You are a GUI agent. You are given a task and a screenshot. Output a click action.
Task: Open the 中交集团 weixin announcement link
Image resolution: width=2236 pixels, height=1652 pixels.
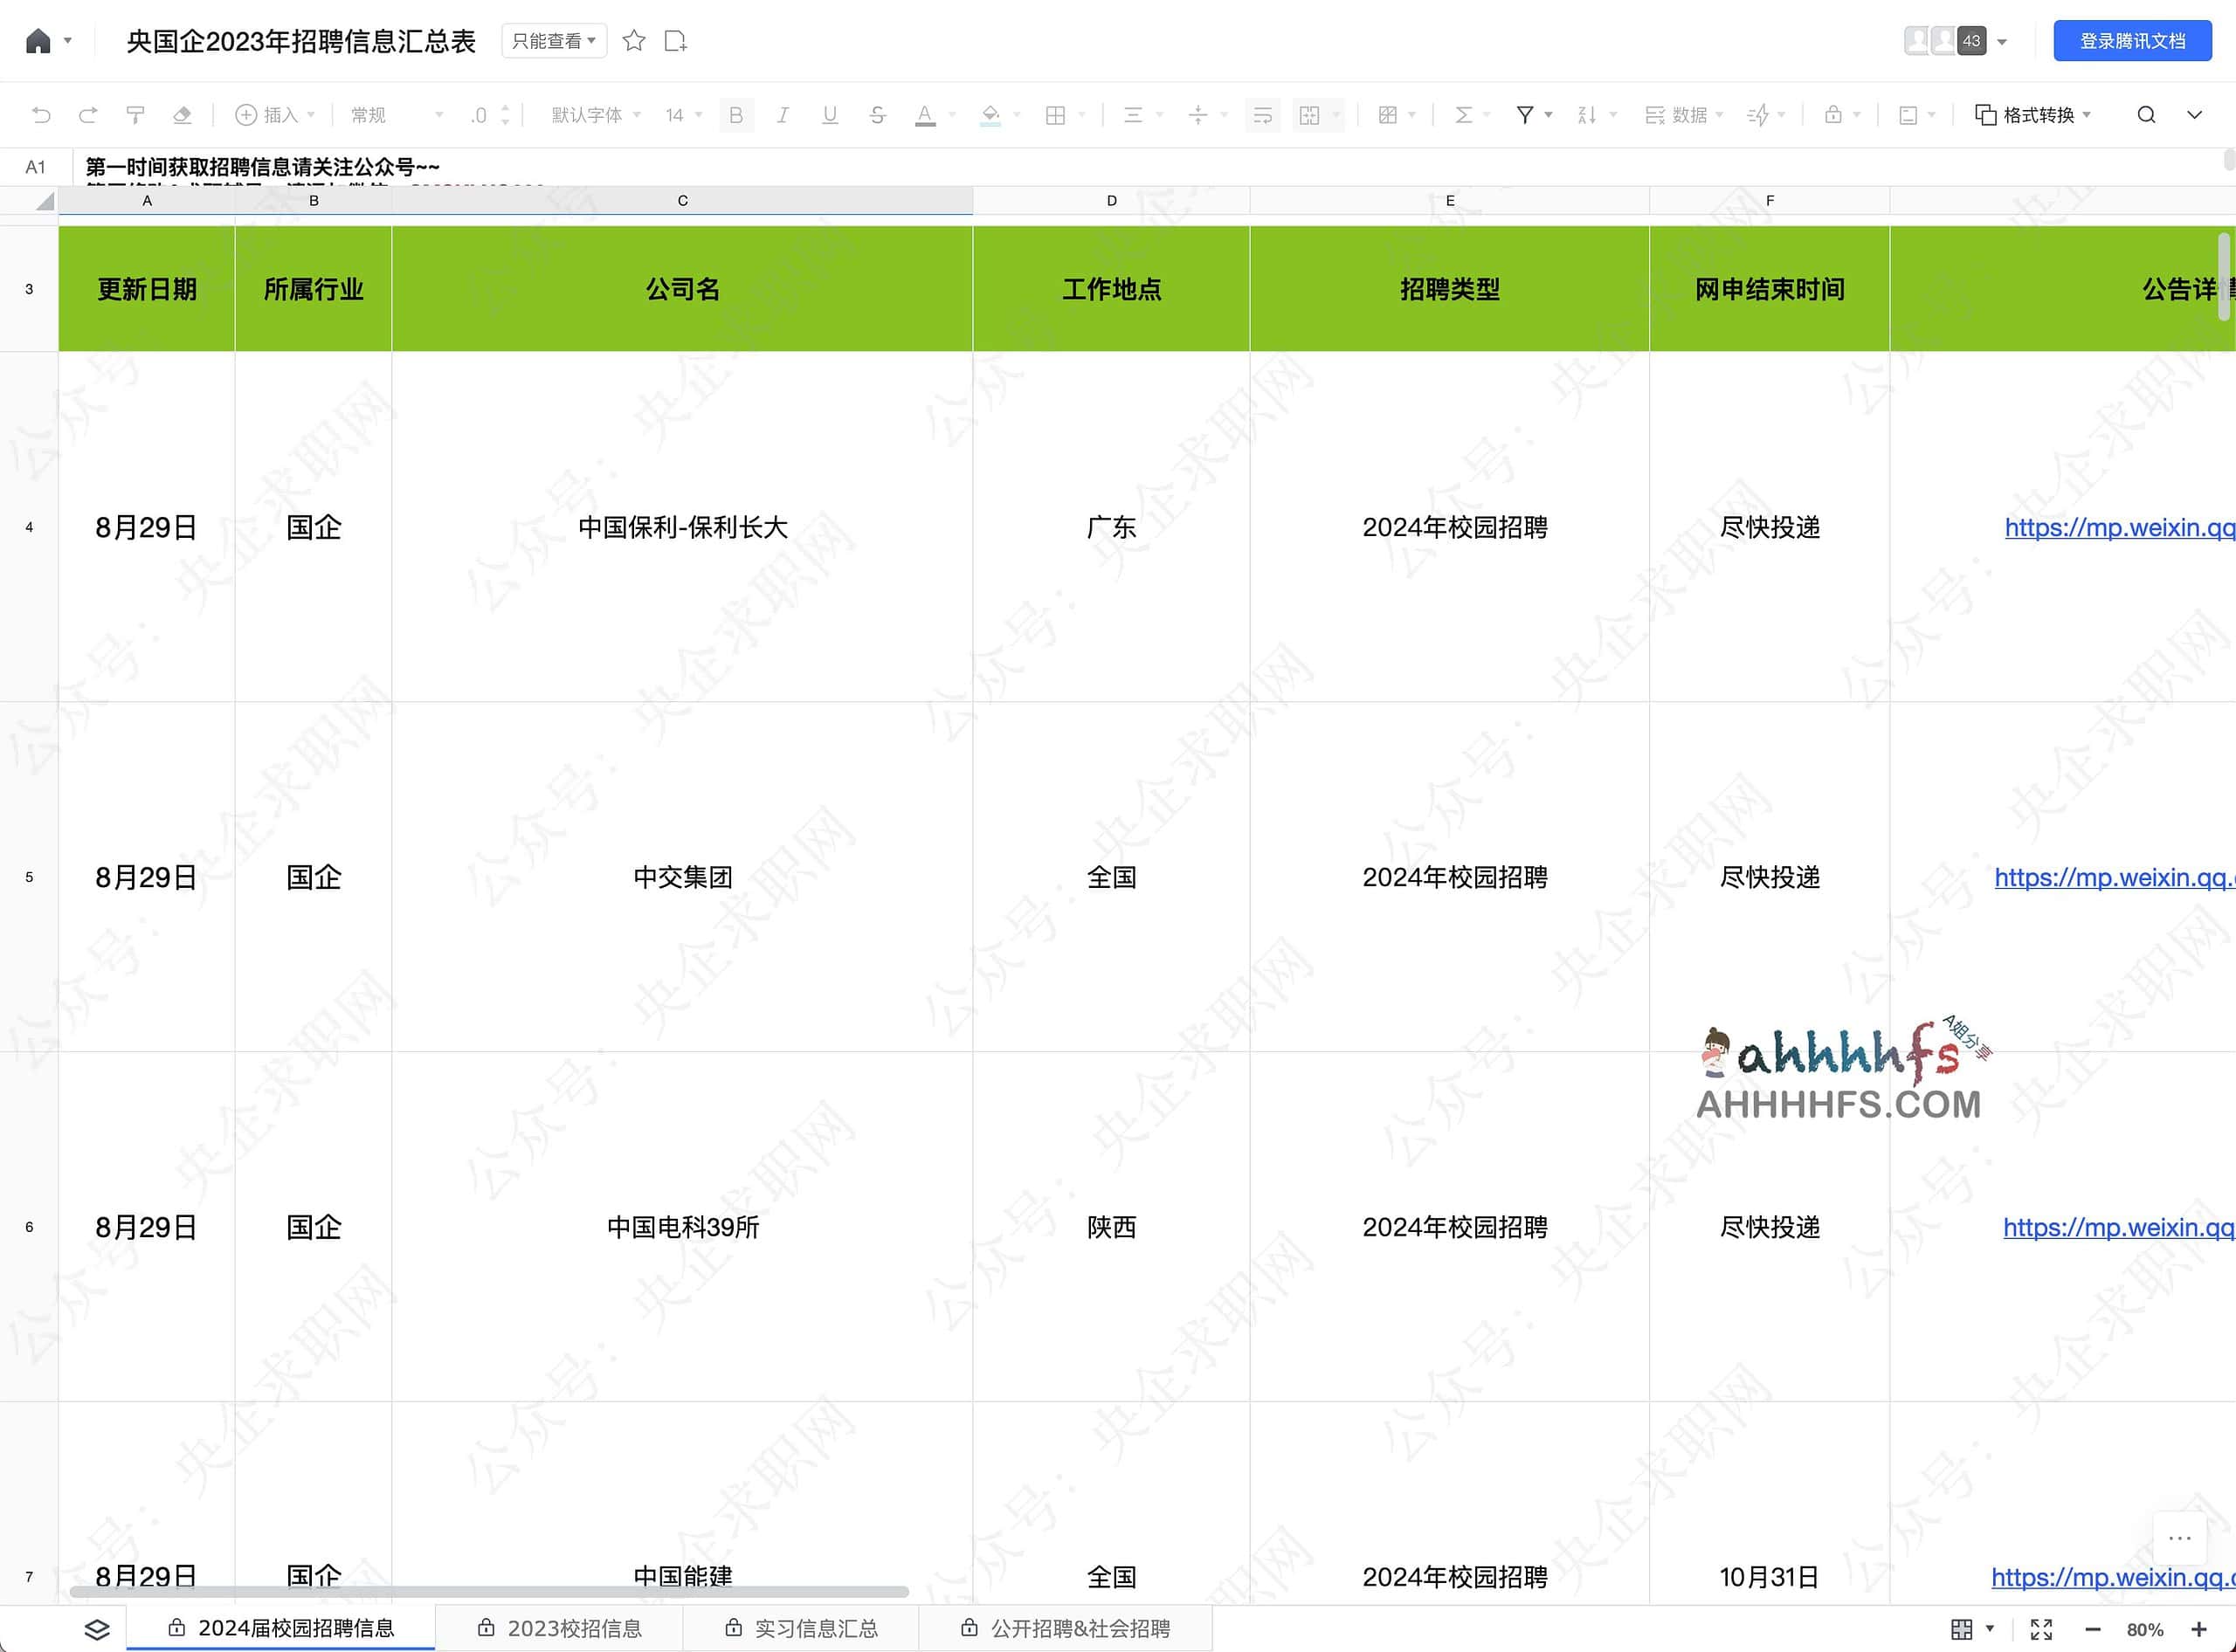[x=2113, y=877]
